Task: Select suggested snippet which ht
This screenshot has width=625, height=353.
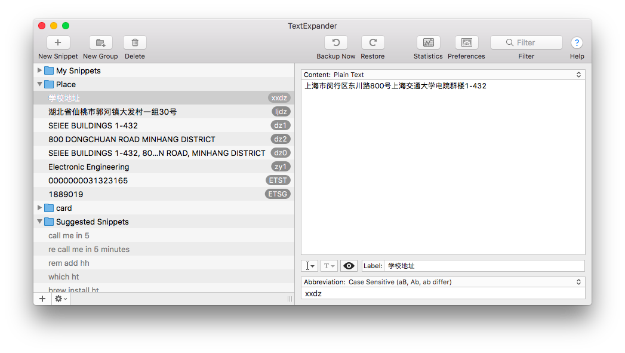Action: 164,277
